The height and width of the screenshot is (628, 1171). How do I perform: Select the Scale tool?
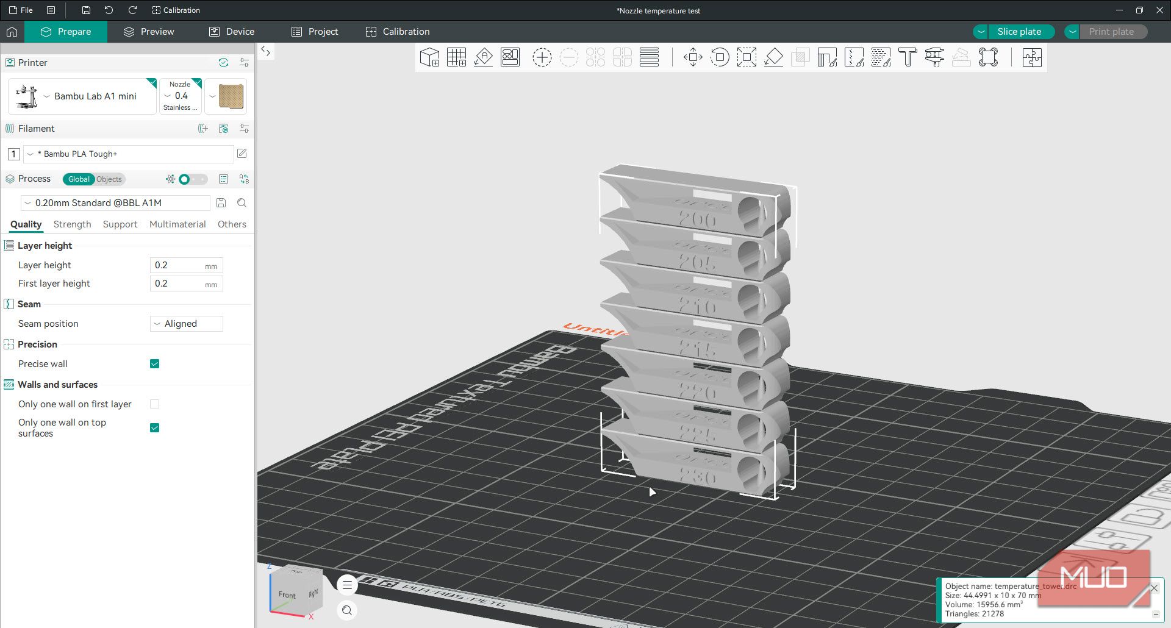[747, 57]
